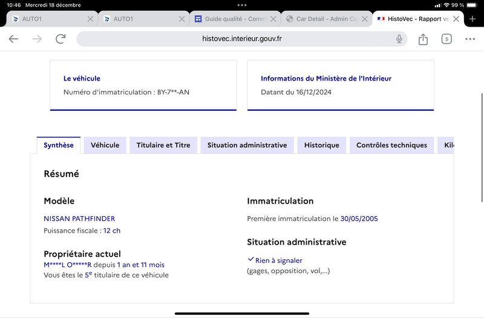The width and height of the screenshot is (484, 318).
Task: Go back with the browser back arrow
Action: tap(13, 39)
